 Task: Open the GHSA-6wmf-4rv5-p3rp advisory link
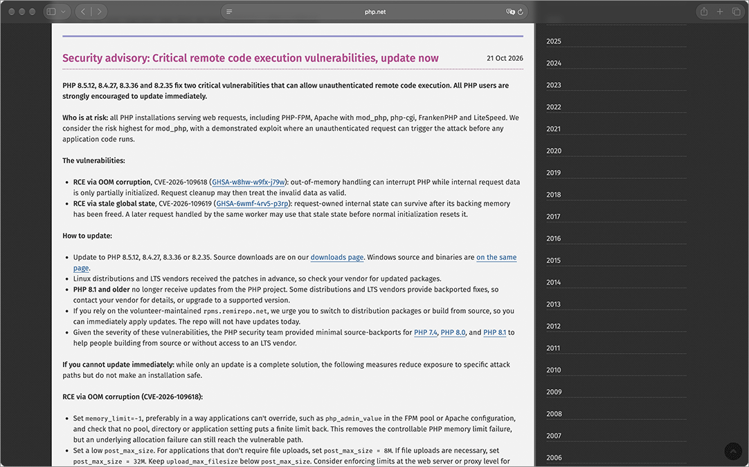[252, 204]
